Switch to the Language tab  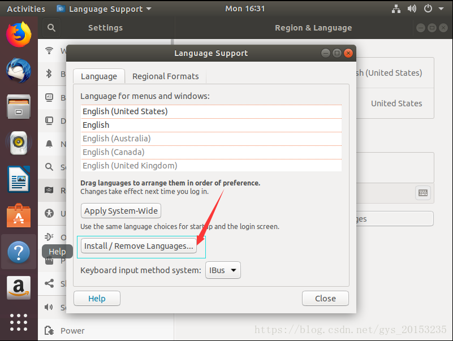click(99, 76)
